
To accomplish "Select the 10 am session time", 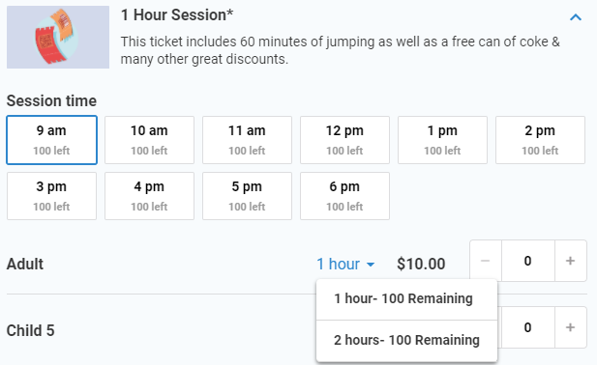I will (x=149, y=140).
